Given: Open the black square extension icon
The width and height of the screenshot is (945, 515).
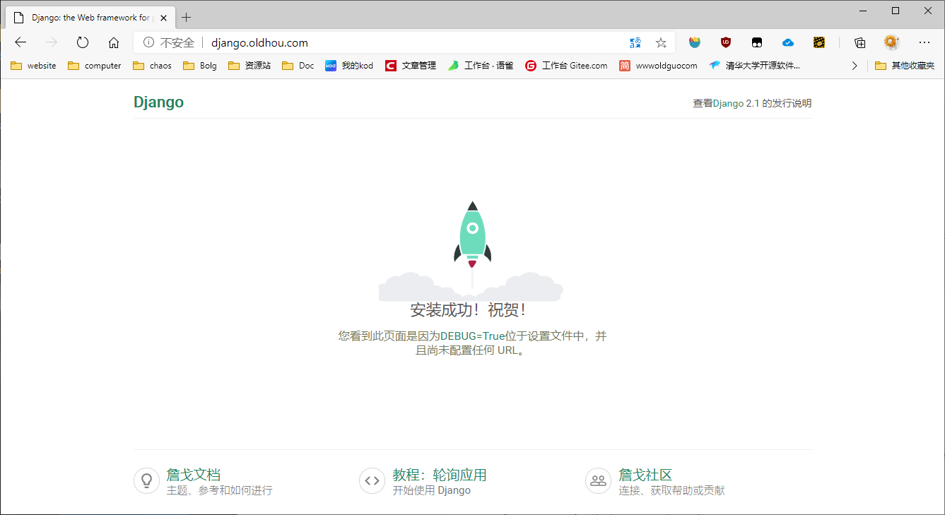Looking at the screenshot, I should click(x=757, y=42).
